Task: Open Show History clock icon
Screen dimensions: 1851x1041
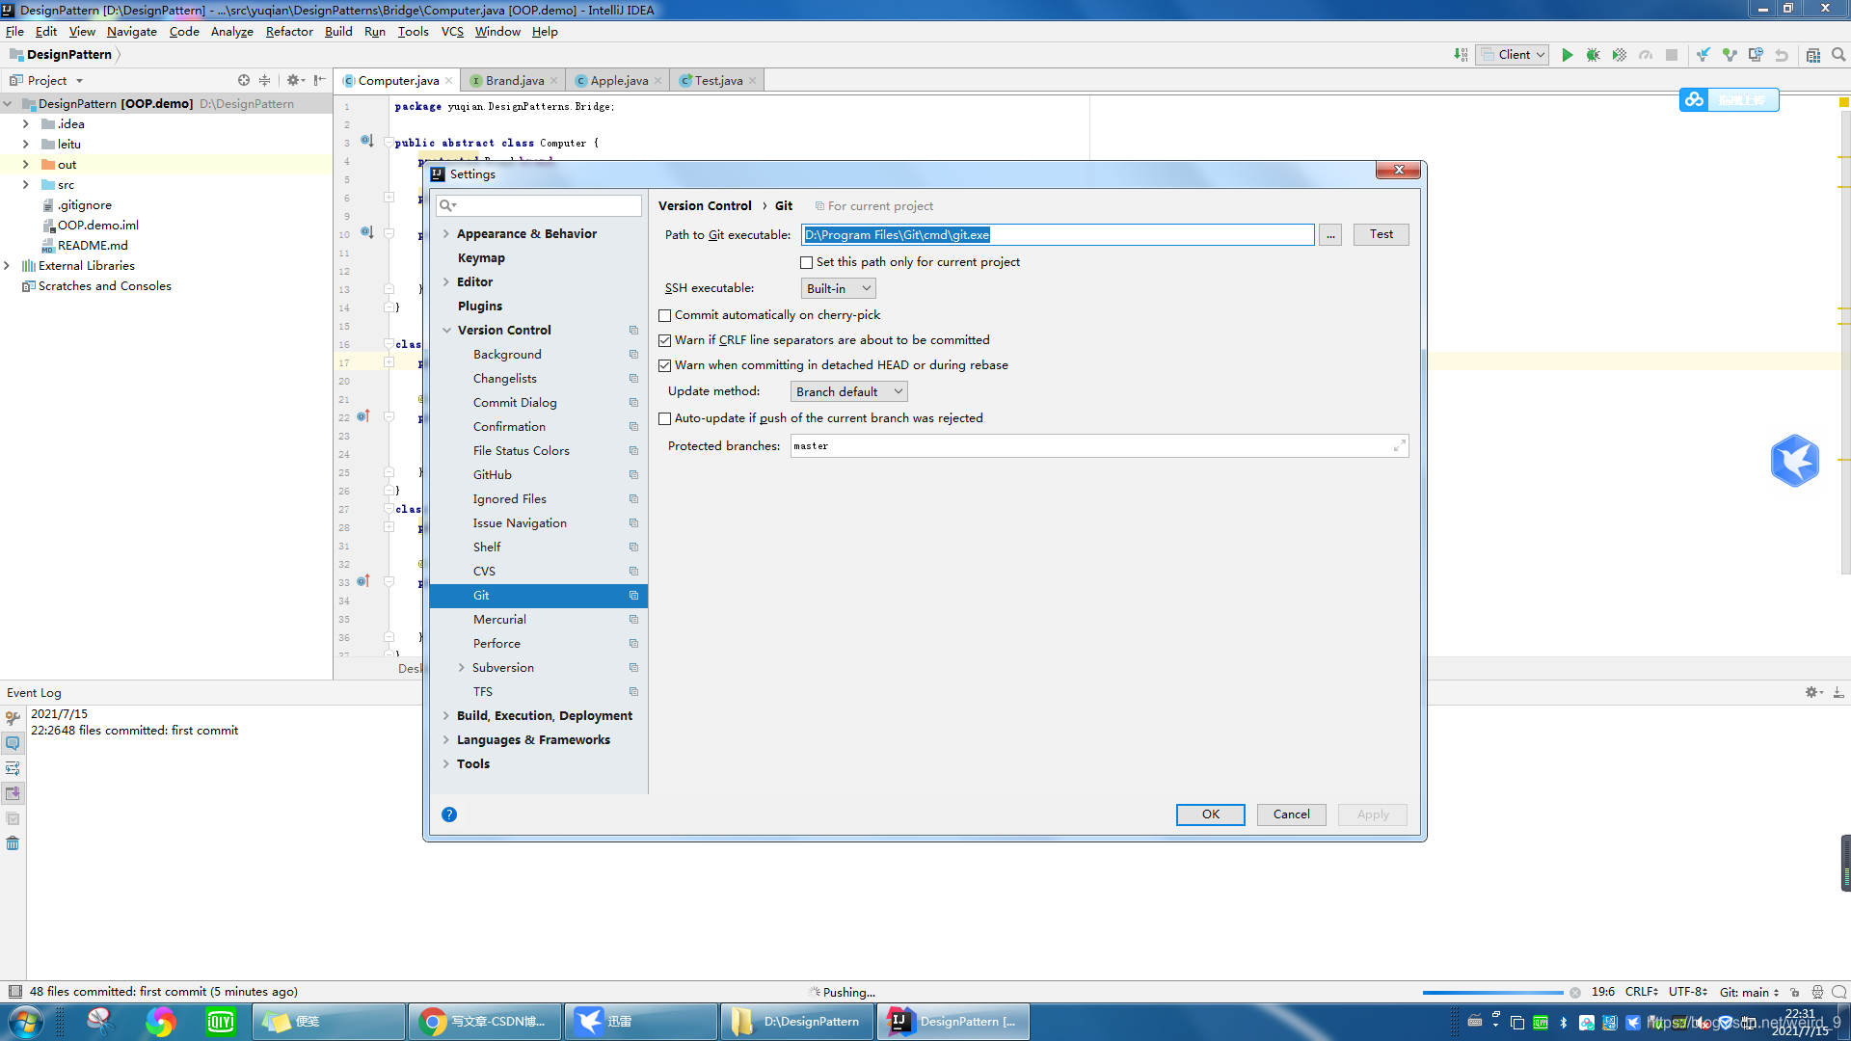Action: [1756, 55]
